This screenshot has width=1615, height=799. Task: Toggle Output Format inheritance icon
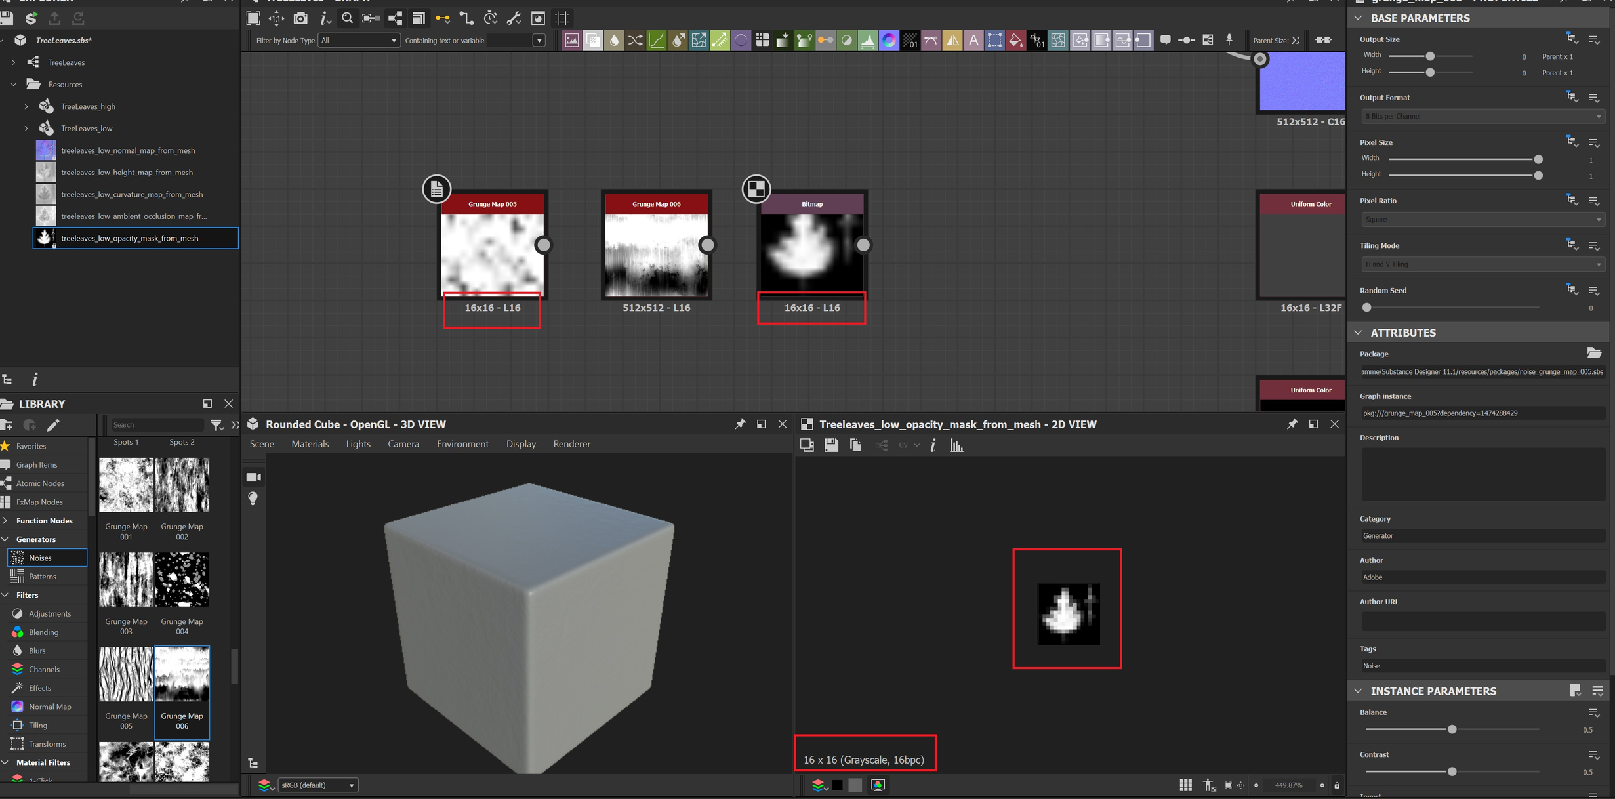point(1572,97)
